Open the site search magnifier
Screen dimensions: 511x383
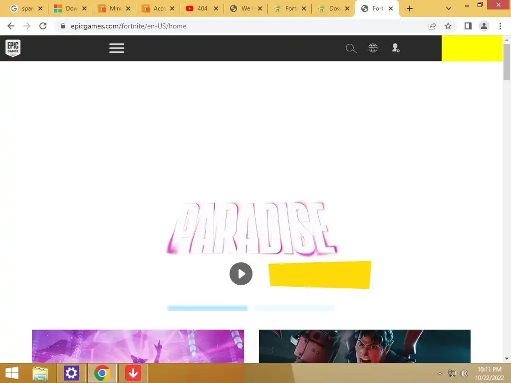pos(351,48)
